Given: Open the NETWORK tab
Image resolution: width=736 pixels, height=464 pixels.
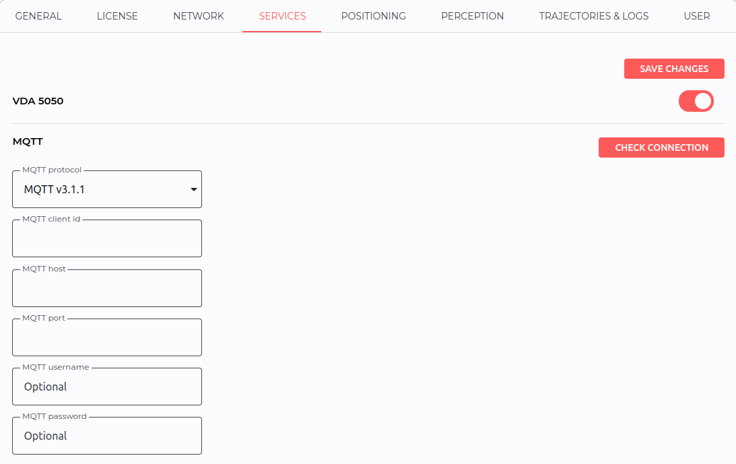Looking at the screenshot, I should pyautogui.click(x=199, y=16).
